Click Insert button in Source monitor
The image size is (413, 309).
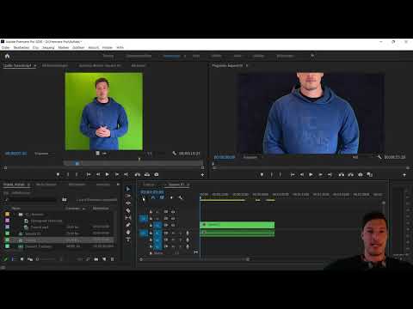(138, 174)
